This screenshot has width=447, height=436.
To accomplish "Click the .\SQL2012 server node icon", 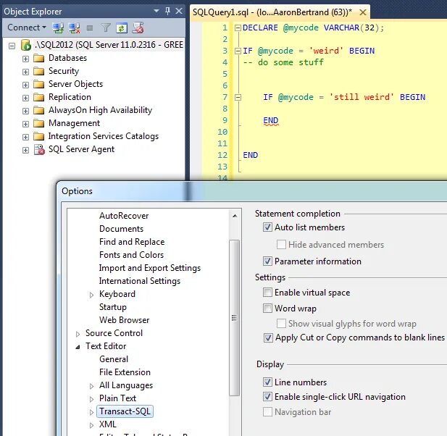I will click(26, 45).
